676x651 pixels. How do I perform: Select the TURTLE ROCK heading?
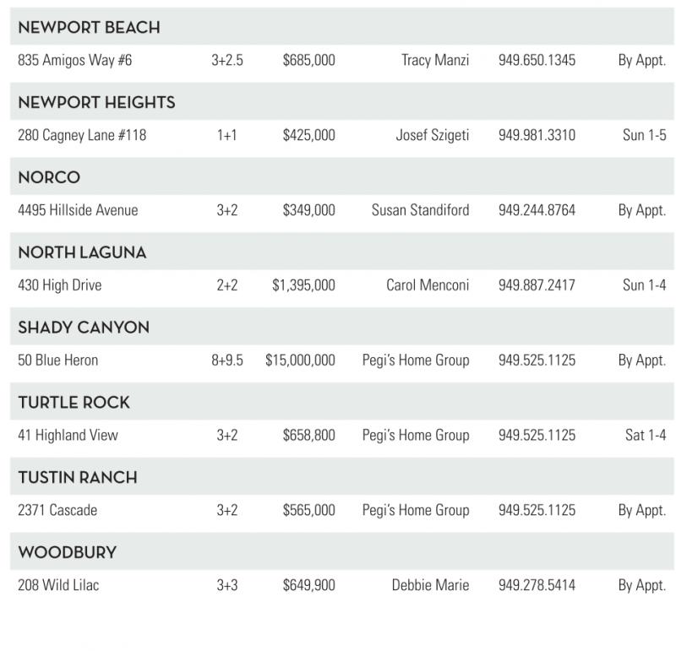click(x=74, y=403)
